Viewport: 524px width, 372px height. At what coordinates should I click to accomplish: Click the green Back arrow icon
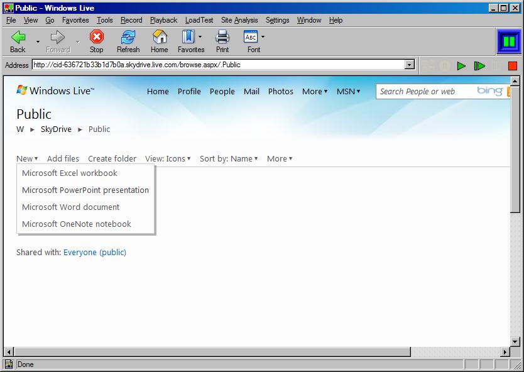[18, 37]
